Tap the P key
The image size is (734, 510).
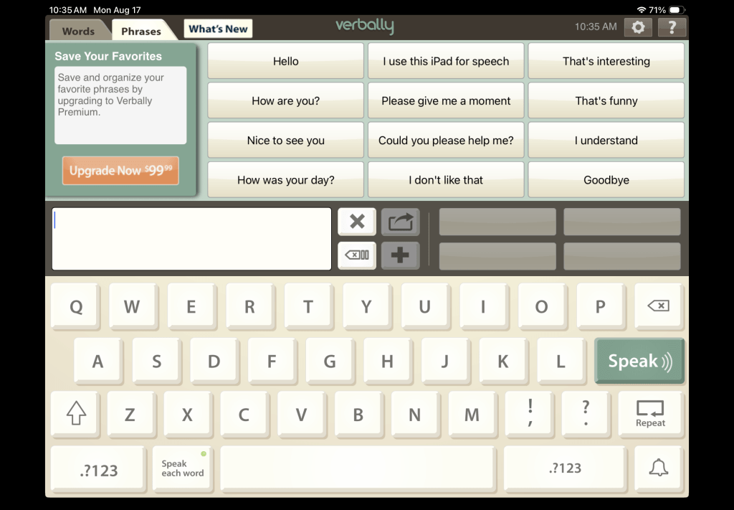click(600, 306)
